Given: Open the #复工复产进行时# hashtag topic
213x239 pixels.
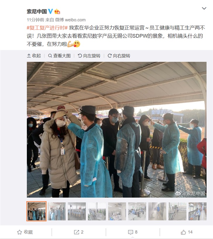Looking at the screenshot, I should (x=47, y=28).
